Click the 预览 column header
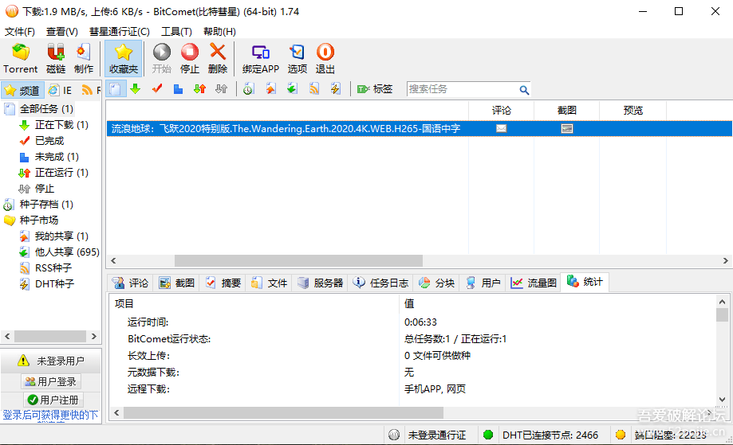The height and width of the screenshot is (445, 733). coord(633,111)
